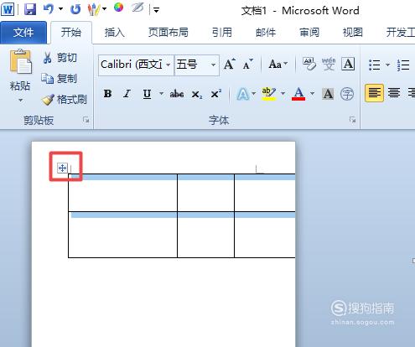415x347 pixels.
Task: Click the first cell of the table
Action: [122, 193]
